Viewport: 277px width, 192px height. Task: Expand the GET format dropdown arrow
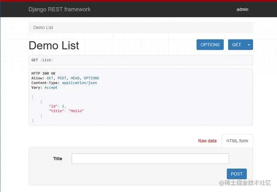pyautogui.click(x=249, y=45)
